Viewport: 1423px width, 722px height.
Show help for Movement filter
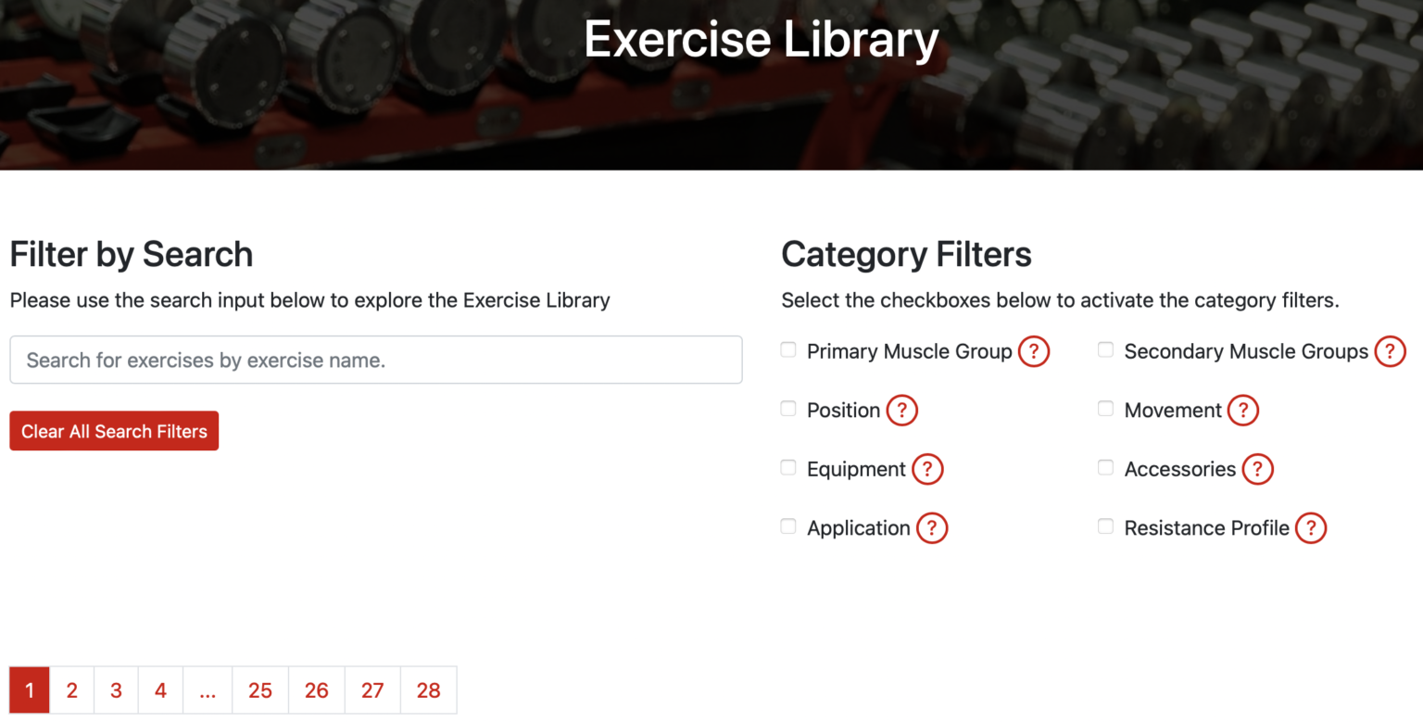[x=1242, y=410]
